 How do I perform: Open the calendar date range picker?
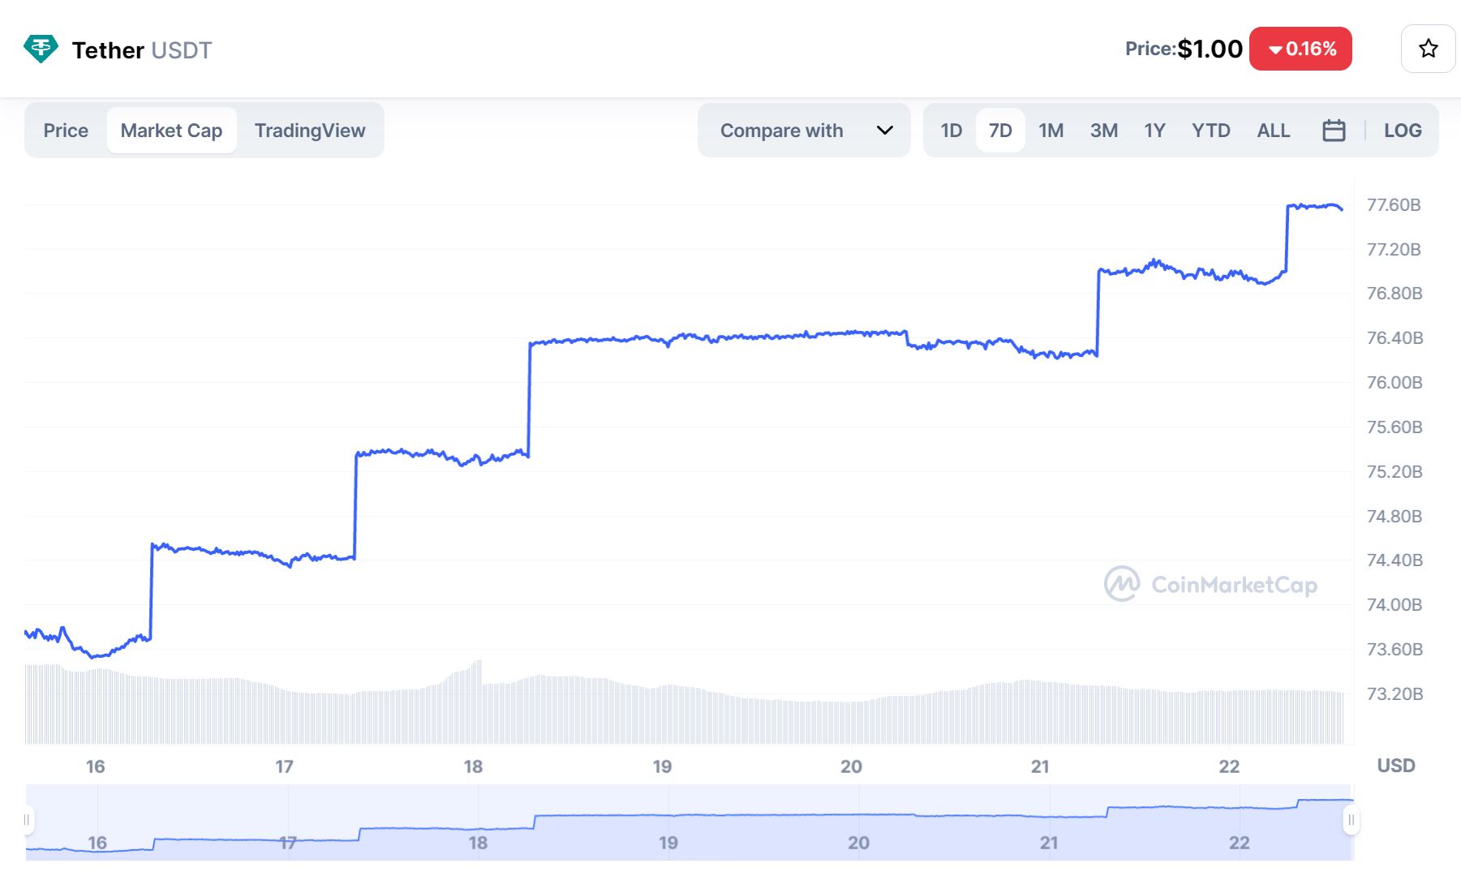coord(1334,131)
